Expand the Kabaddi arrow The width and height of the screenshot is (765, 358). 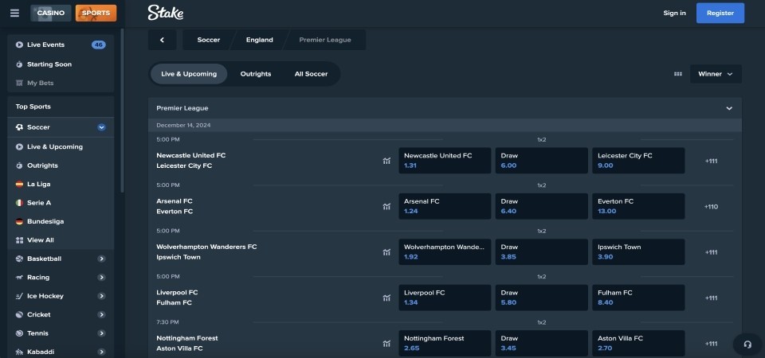point(101,352)
